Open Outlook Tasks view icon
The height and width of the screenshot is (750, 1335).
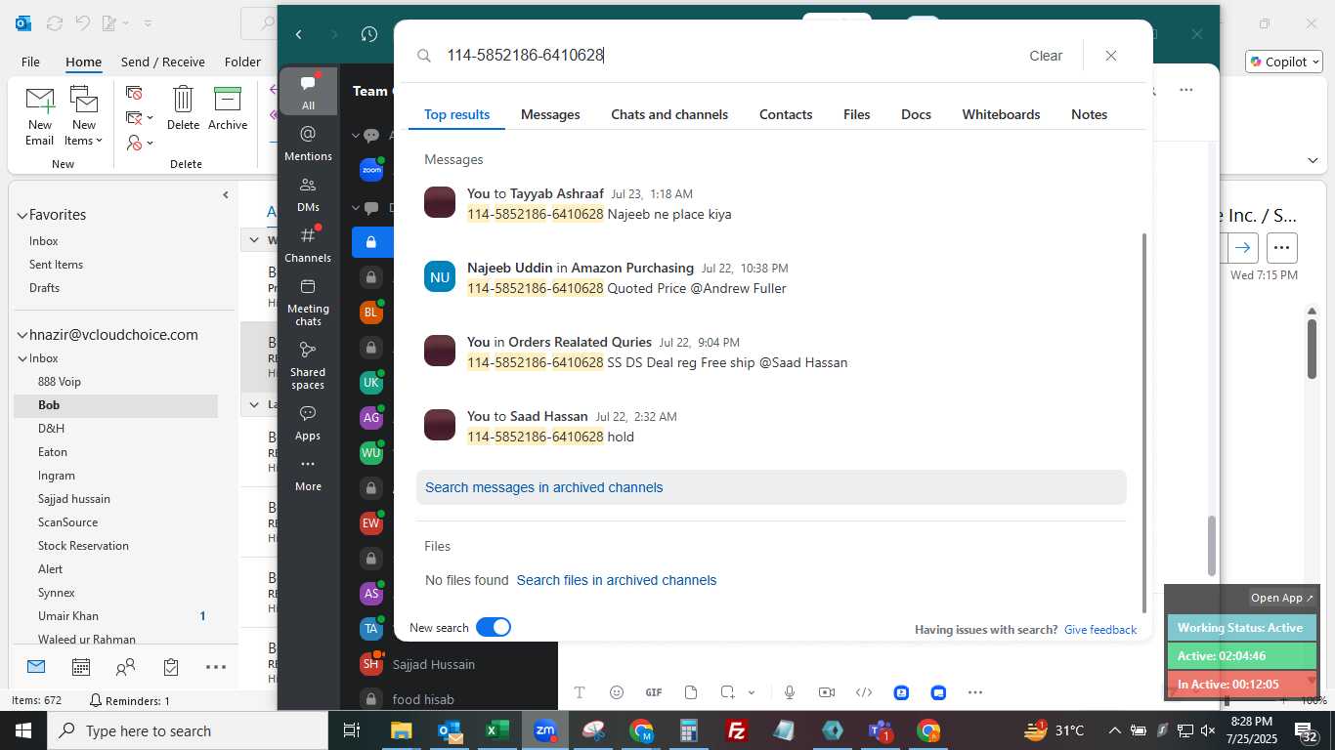click(171, 667)
